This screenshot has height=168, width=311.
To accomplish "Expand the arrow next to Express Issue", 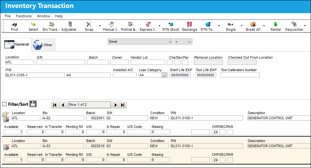I will 159,26.
